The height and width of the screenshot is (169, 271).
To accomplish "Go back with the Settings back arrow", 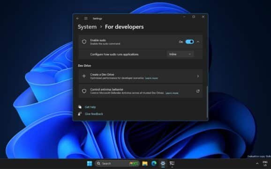I will [x=78, y=18].
